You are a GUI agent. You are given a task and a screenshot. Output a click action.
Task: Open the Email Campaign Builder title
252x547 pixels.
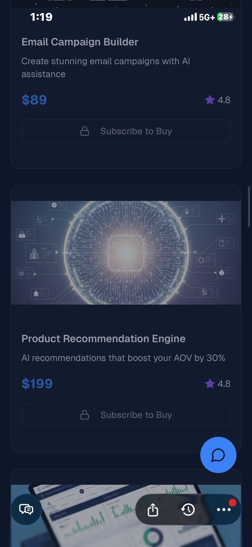[80, 42]
